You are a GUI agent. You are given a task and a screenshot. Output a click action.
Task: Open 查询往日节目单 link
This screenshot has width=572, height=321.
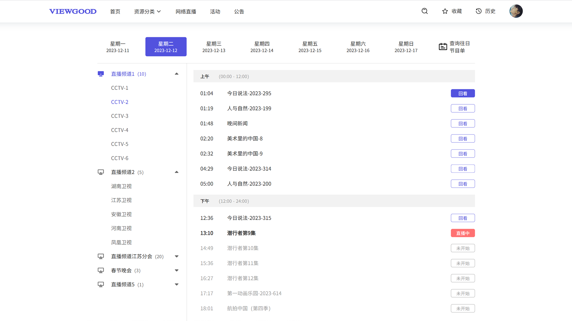coord(459,47)
